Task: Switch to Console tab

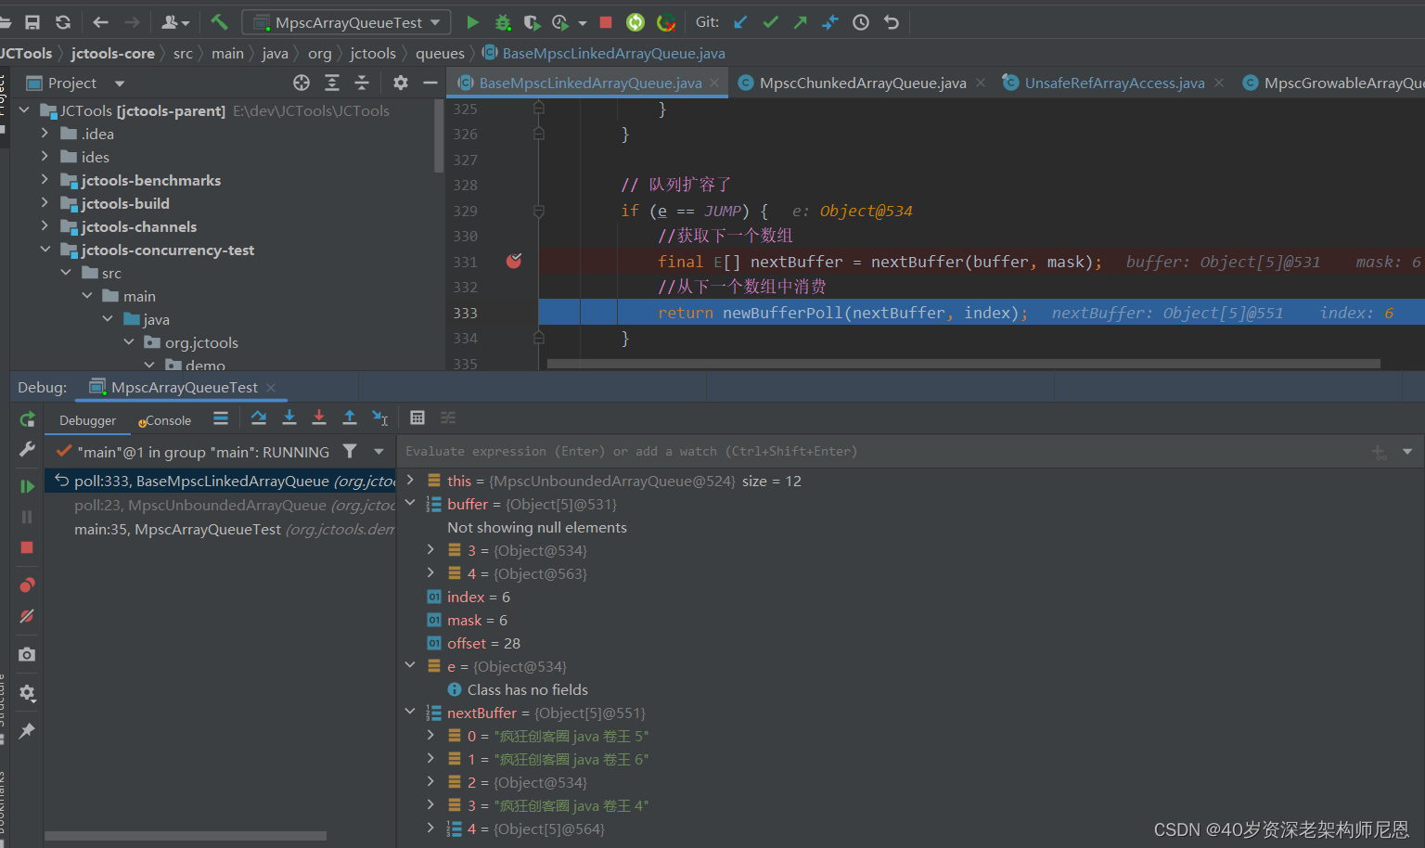Action: (165, 420)
